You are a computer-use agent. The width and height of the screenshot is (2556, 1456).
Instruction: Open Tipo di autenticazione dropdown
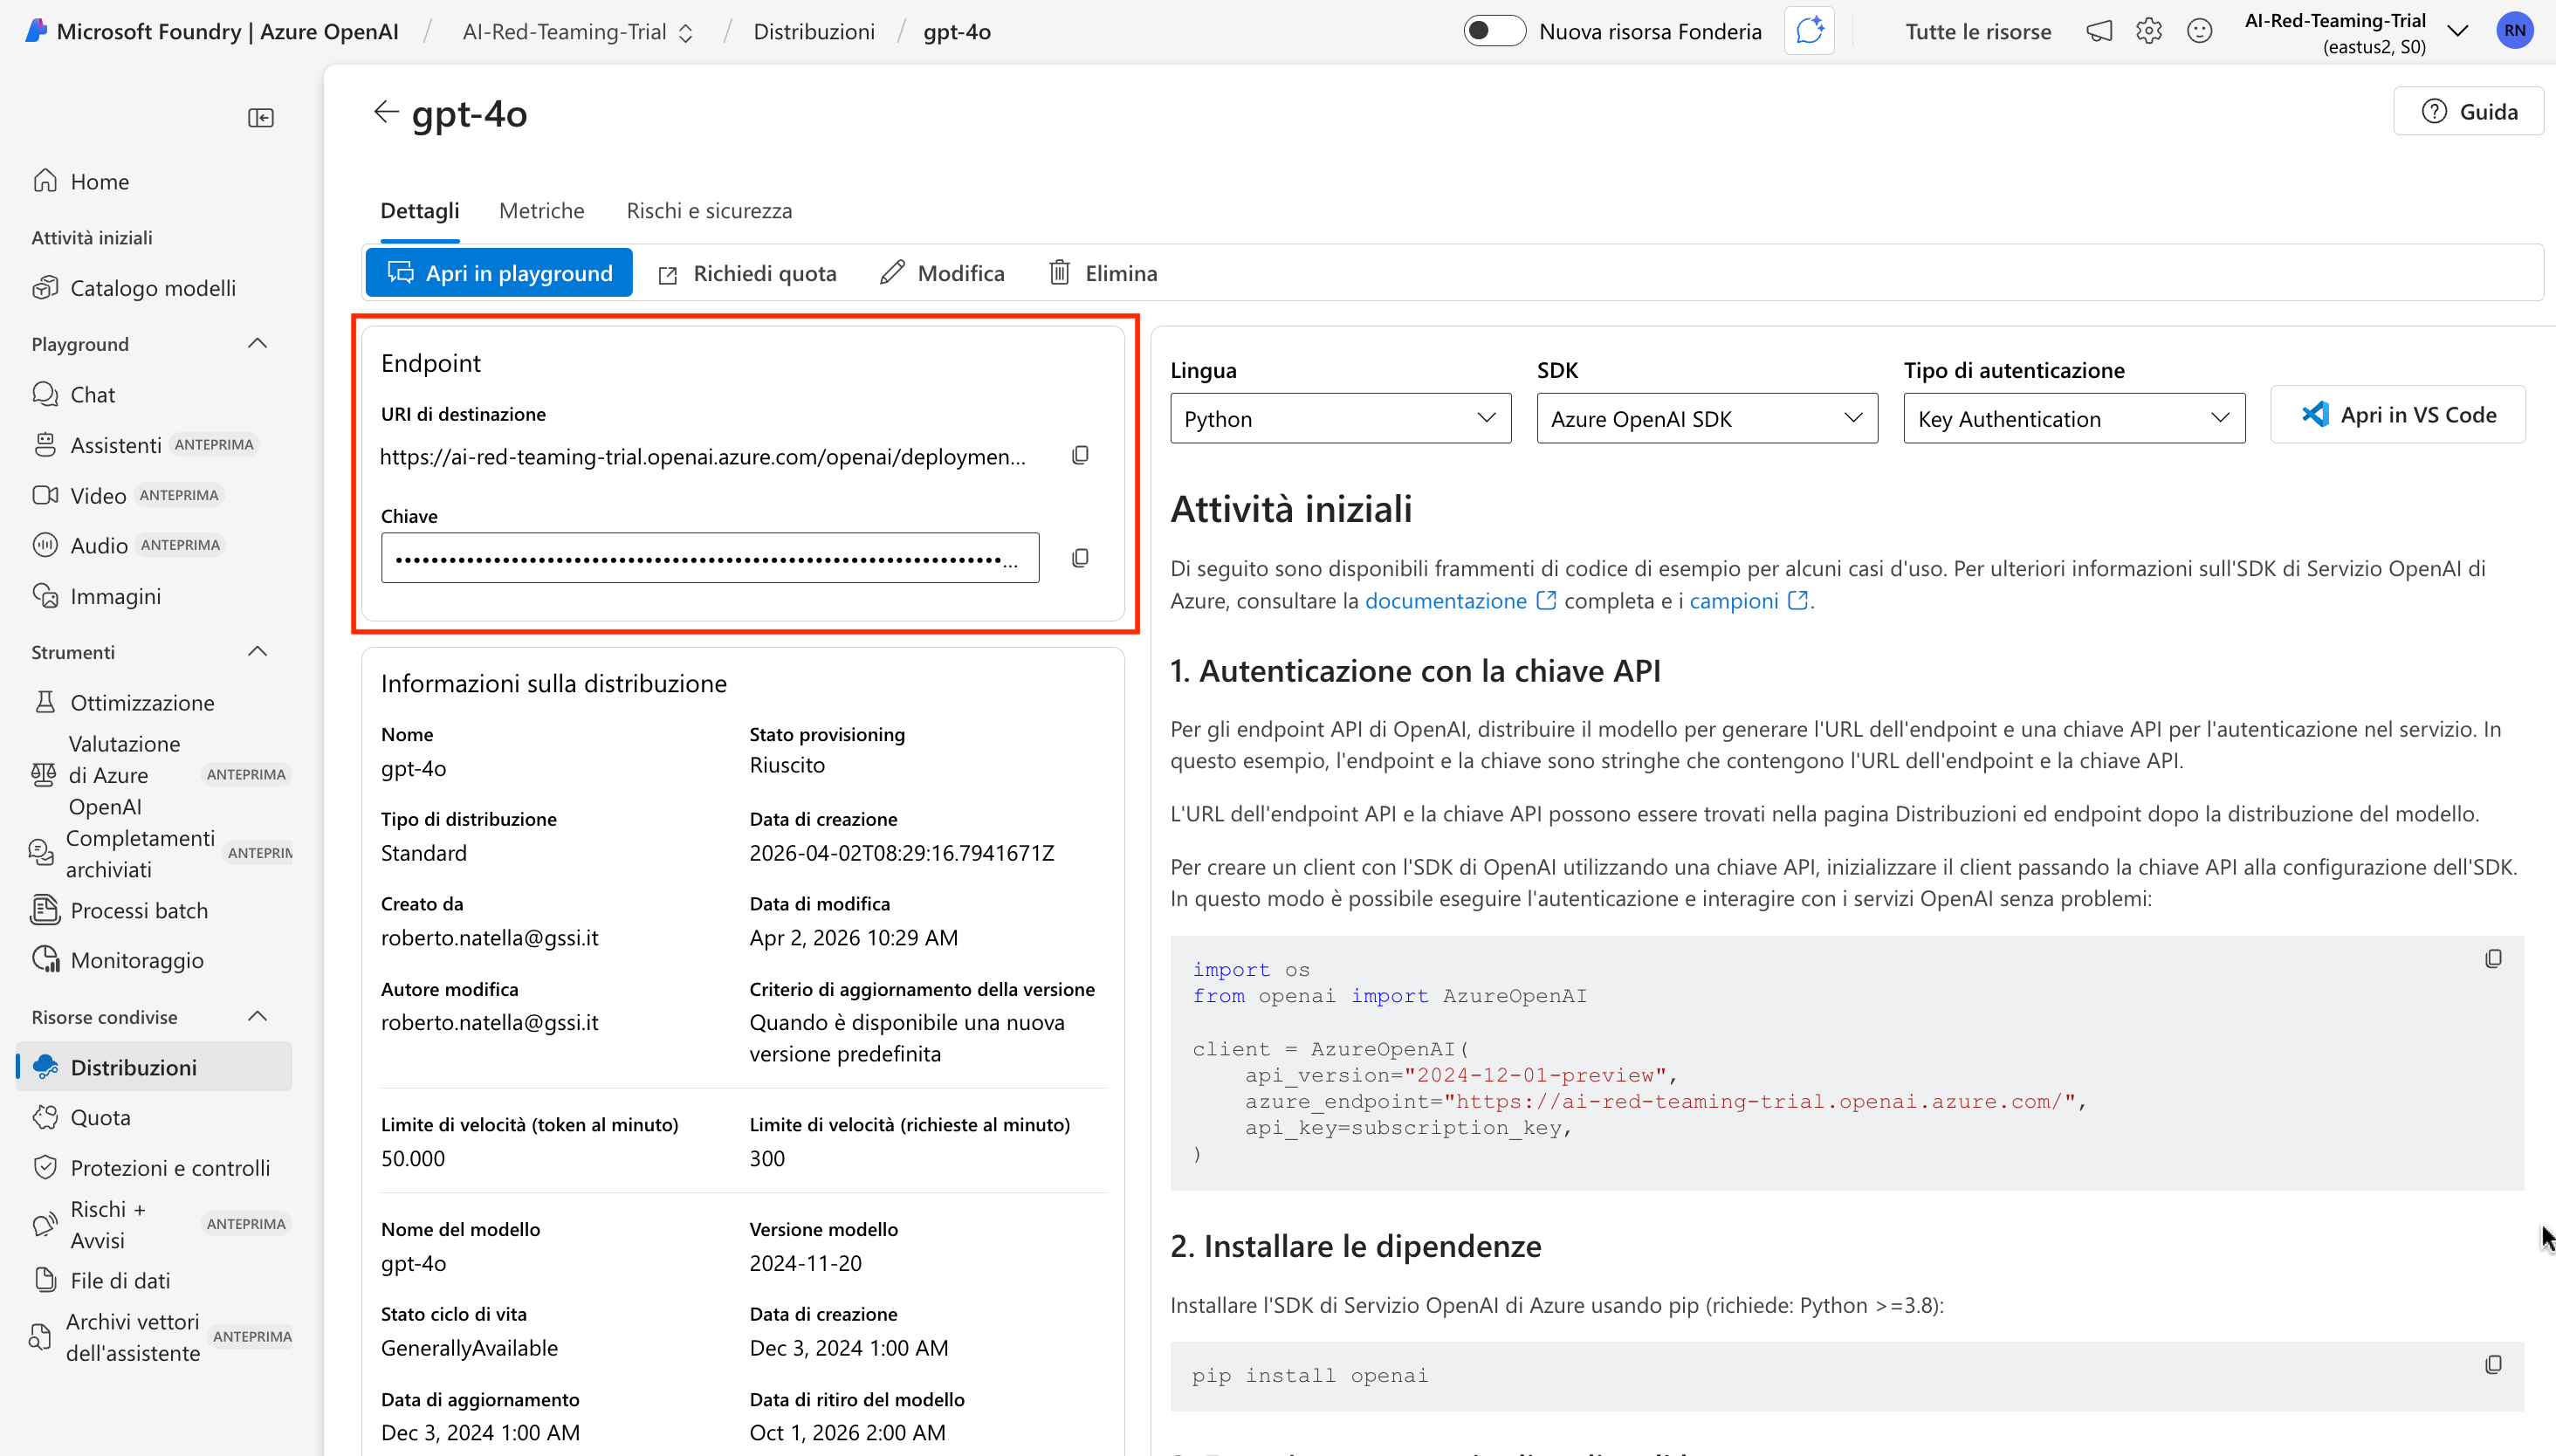coord(2074,419)
